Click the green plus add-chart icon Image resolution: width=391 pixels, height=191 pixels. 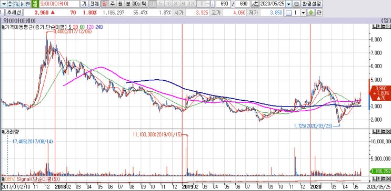[x=310, y=13]
